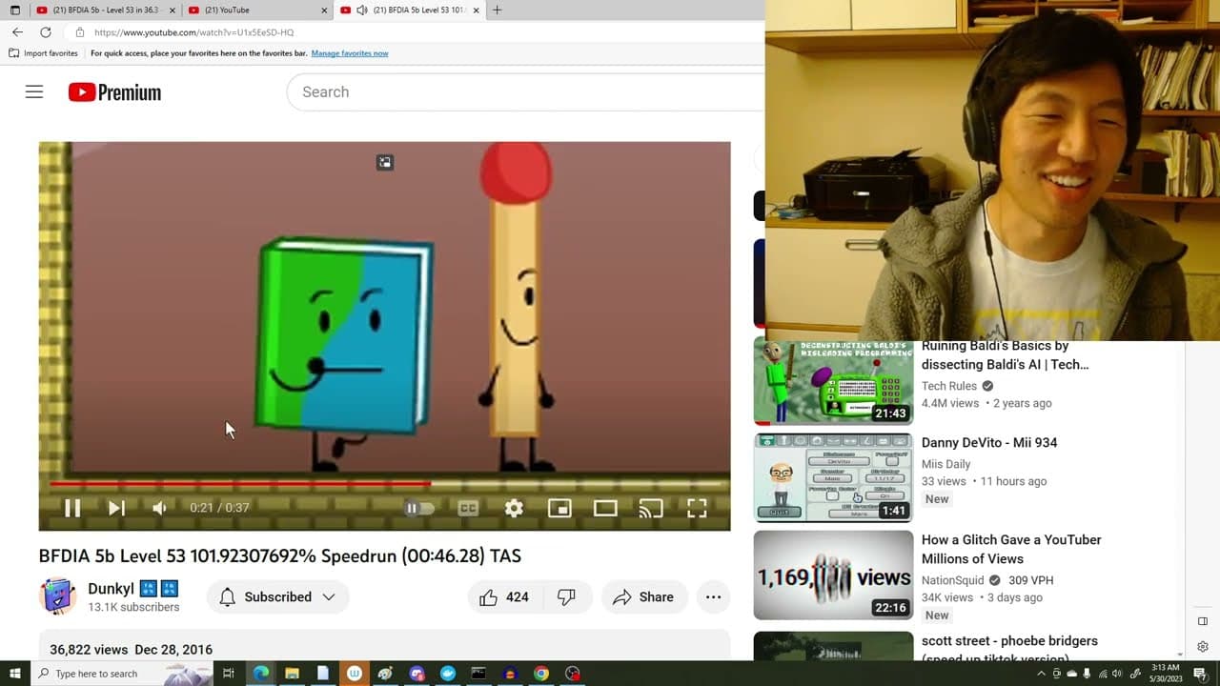Open the Danny DeVito Mii 934 thumbnail

point(833,478)
